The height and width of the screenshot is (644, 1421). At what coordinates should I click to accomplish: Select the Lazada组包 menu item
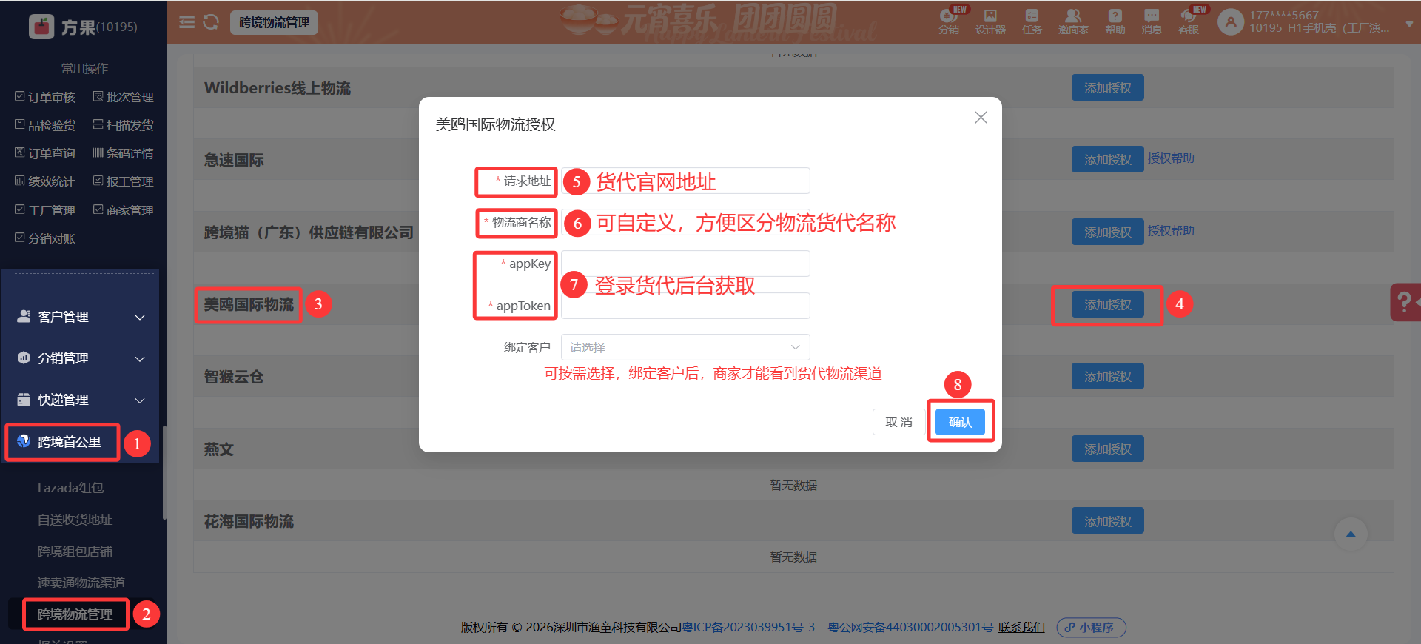point(70,488)
